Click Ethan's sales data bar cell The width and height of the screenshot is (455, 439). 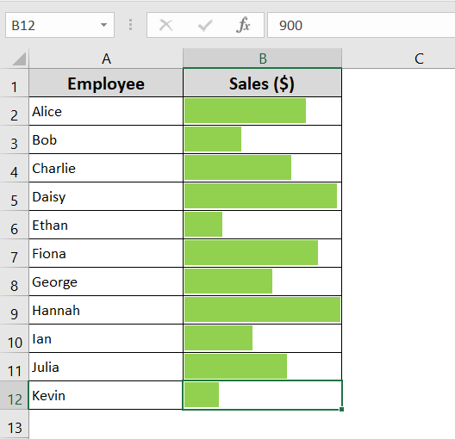[x=262, y=225]
